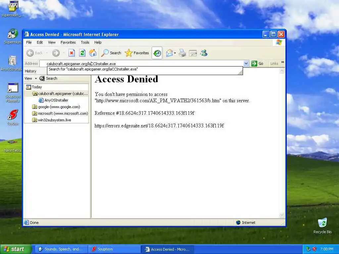The height and width of the screenshot is (254, 339).
Task: Click inside the Address bar text field
Action: [x=142, y=64]
